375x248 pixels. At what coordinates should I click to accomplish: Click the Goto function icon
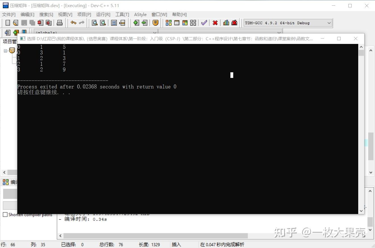(x=114, y=23)
